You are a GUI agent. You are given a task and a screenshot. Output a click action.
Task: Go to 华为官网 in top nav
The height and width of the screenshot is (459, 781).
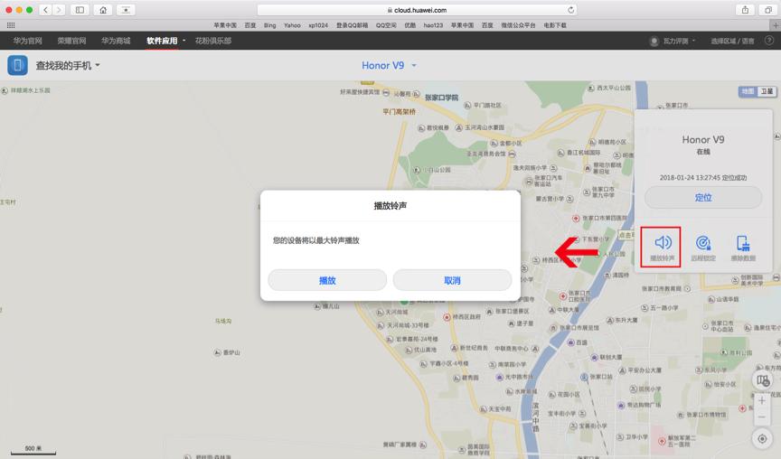tap(27, 41)
